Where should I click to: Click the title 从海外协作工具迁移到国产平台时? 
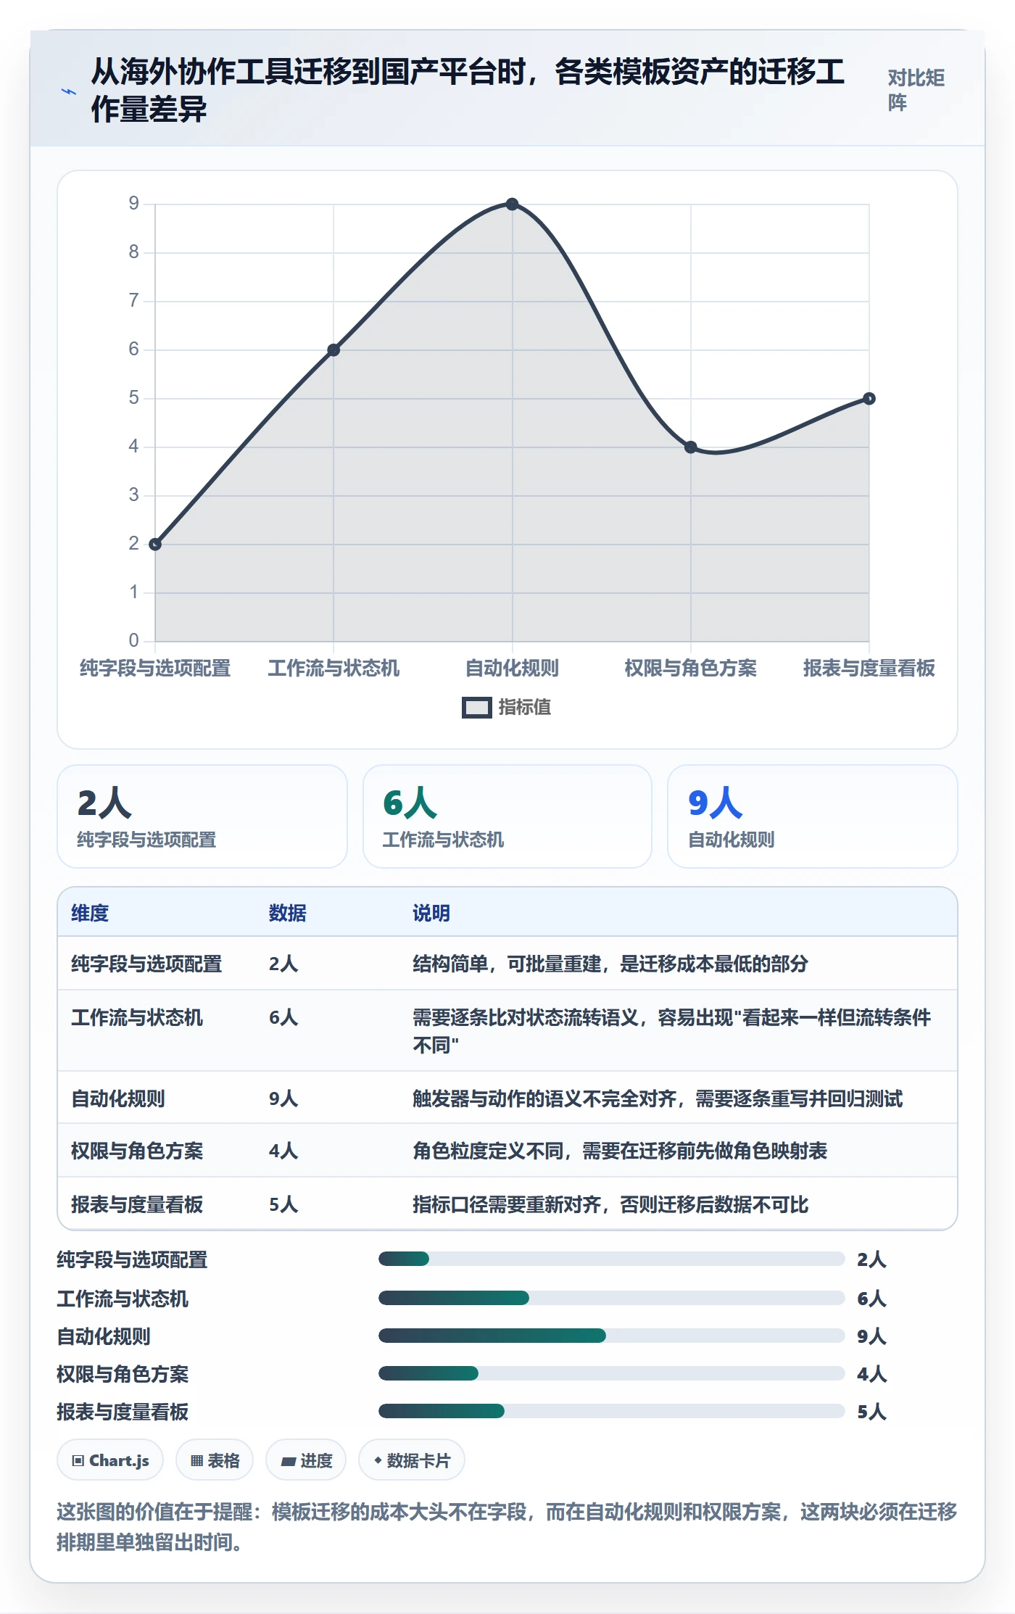(468, 90)
